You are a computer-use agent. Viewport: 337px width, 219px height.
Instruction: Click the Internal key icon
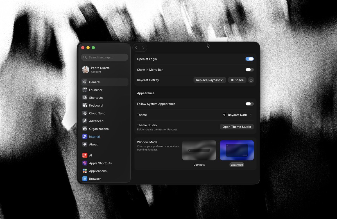[85, 136]
